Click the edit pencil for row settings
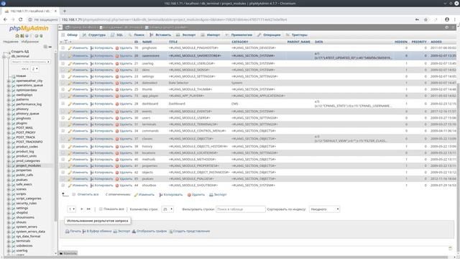The width and height of the screenshot is (460, 259). 70,76
